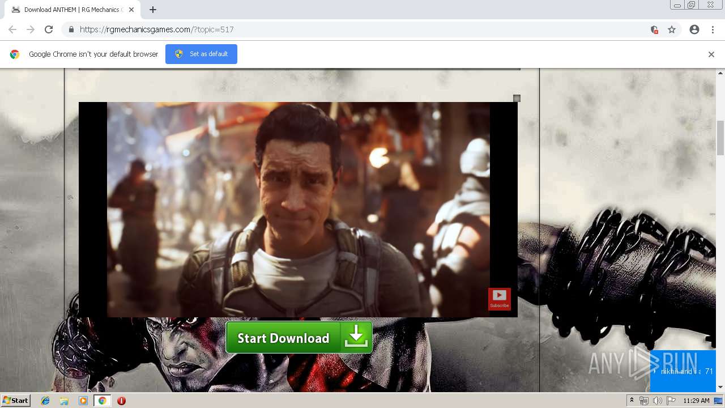Open the red Opera-style taskbar icon
This screenshot has width=725, height=408.
pos(121,401)
